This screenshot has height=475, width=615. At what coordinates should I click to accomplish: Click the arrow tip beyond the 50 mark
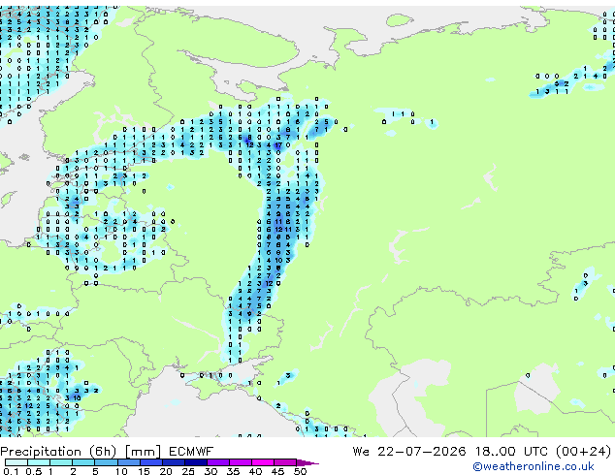pyautogui.click(x=307, y=462)
